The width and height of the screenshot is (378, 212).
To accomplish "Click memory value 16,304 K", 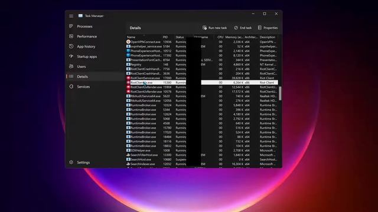I will pos(237,164).
